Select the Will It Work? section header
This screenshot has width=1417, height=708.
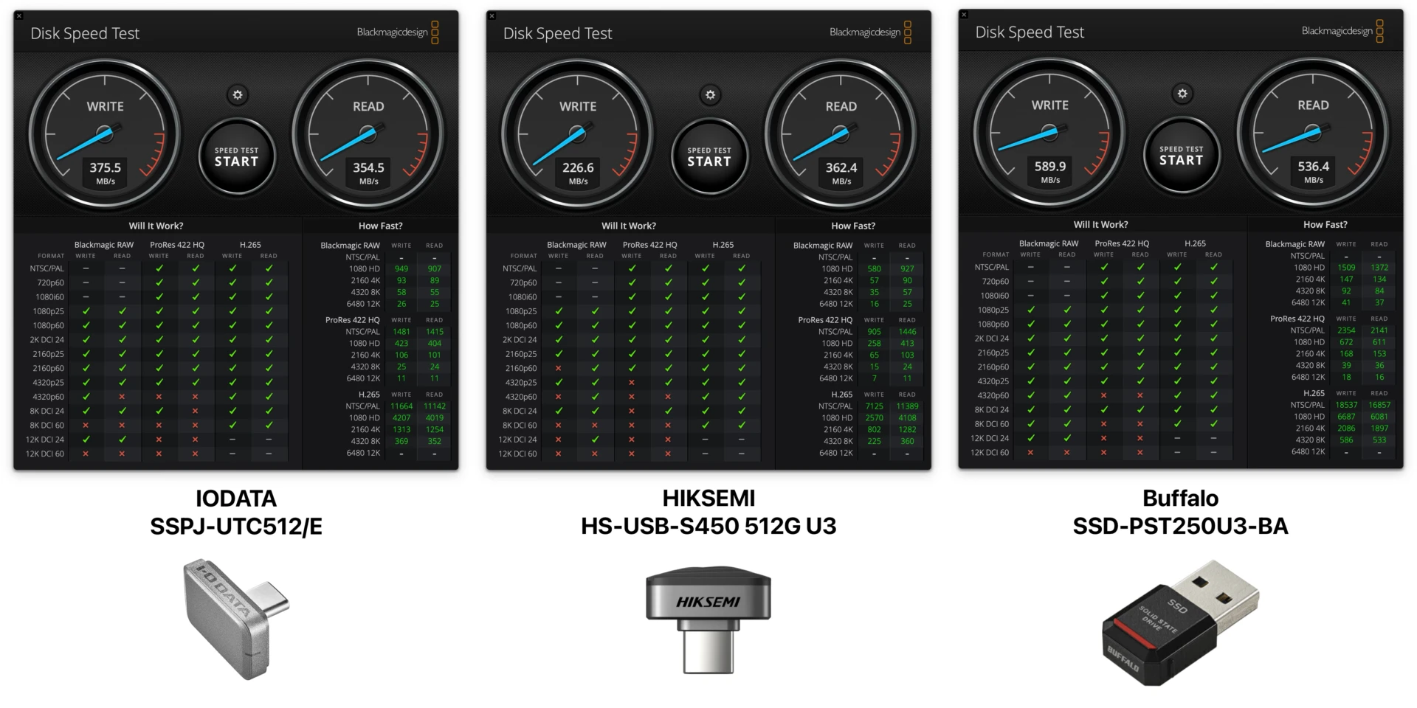156,226
